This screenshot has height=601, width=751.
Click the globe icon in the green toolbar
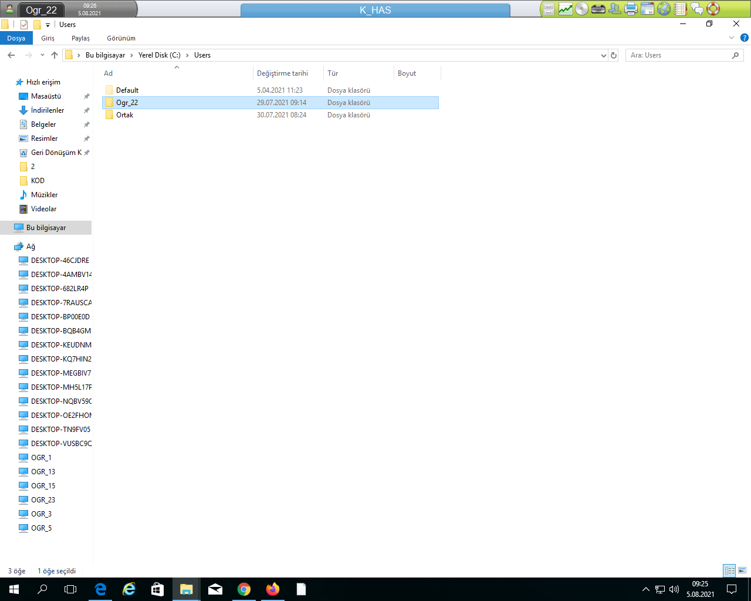click(664, 9)
